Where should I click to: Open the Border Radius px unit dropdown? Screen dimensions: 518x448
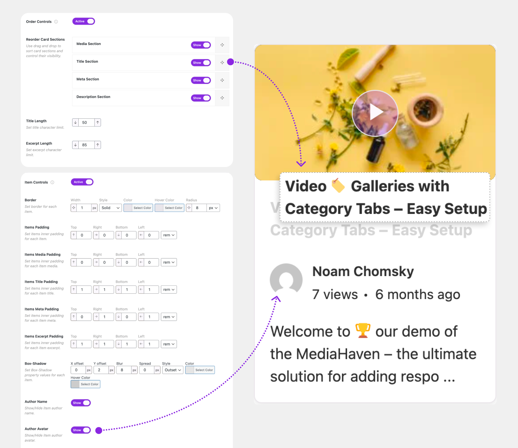[213, 208]
